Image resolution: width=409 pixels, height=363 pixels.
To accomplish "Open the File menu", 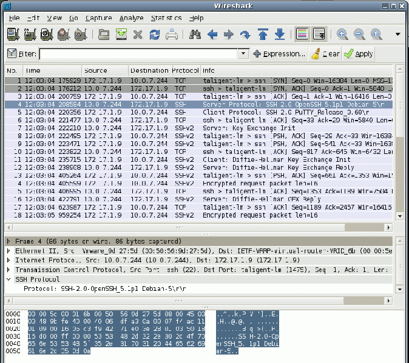I will tap(14, 18).
